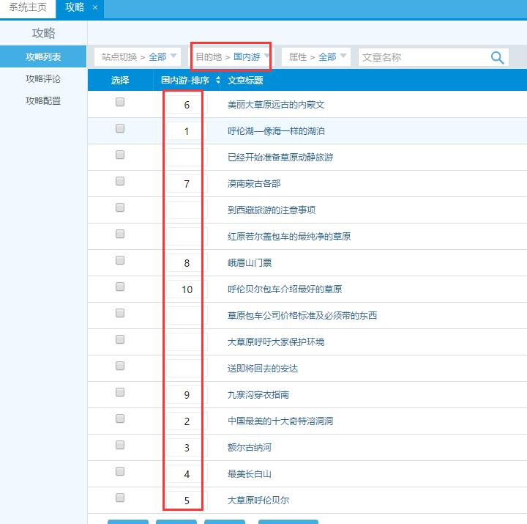
Task: Edit sort field showing 6
Action: pos(187,105)
